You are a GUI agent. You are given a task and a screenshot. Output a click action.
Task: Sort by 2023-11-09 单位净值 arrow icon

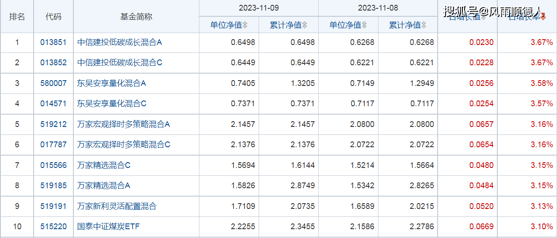tap(245, 25)
